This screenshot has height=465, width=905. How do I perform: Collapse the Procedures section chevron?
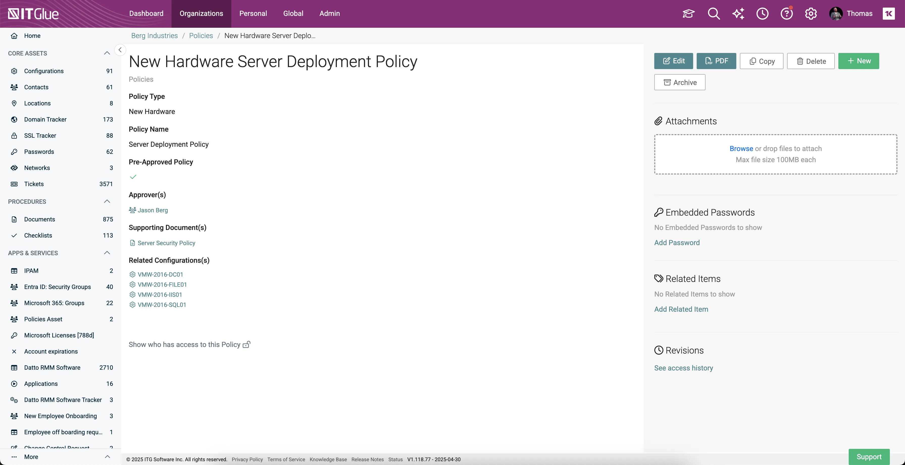pos(107,201)
